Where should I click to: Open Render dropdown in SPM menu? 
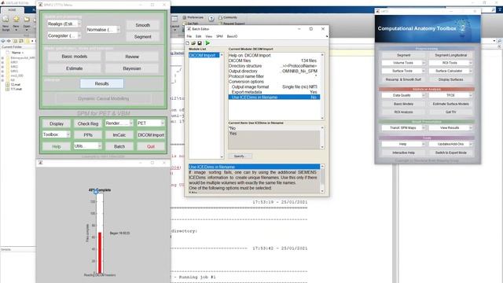pos(119,123)
